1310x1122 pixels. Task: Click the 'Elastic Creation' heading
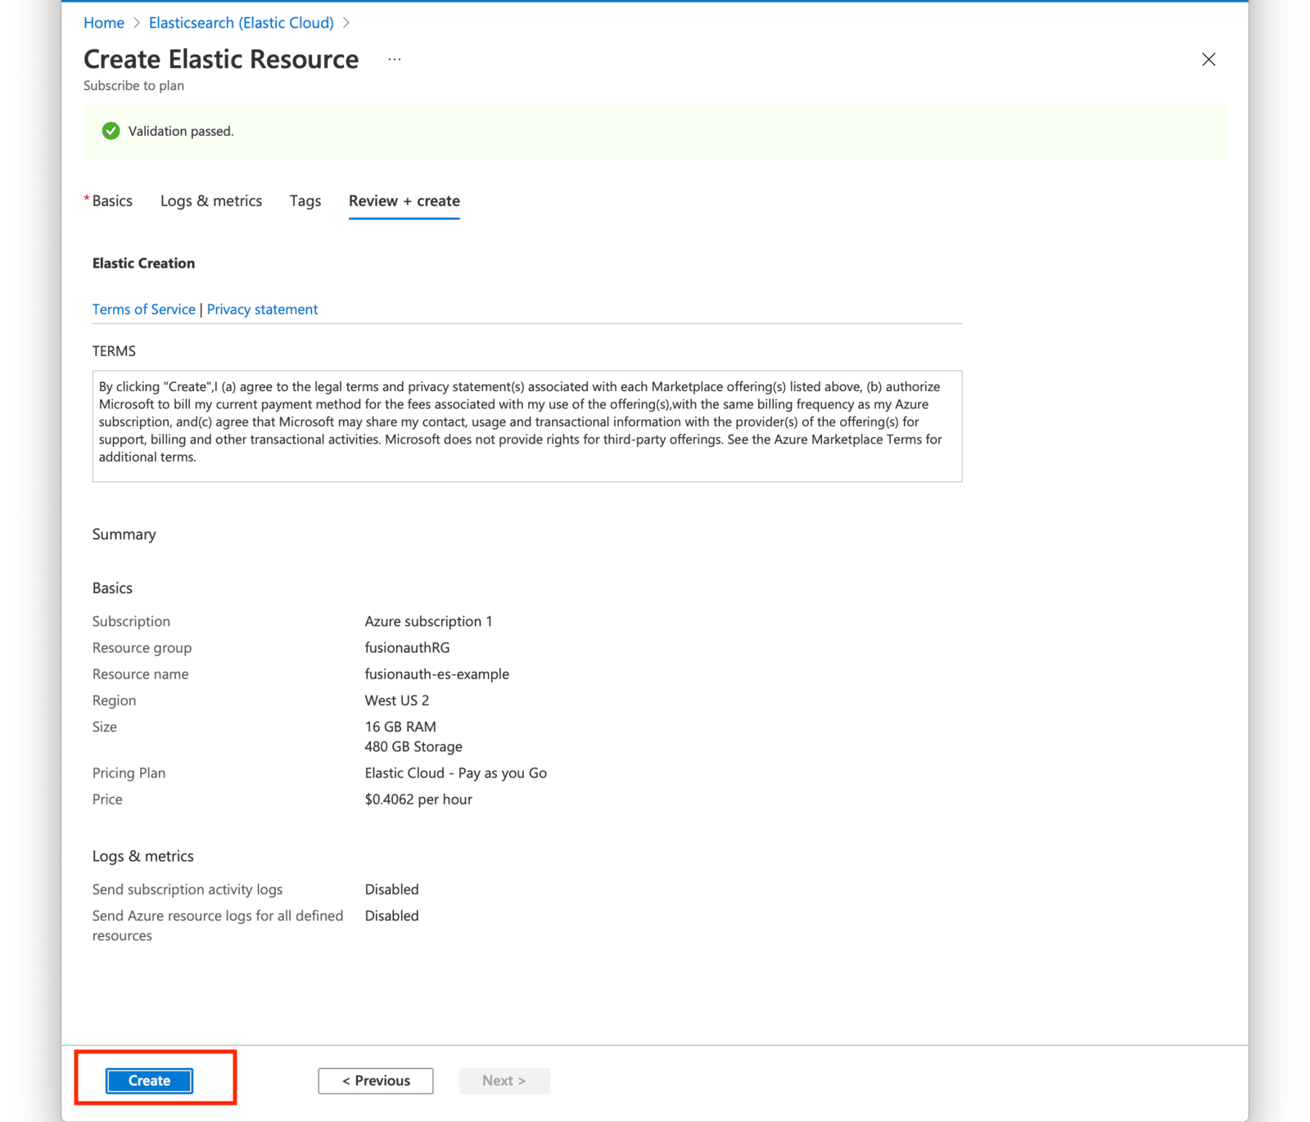click(x=143, y=263)
